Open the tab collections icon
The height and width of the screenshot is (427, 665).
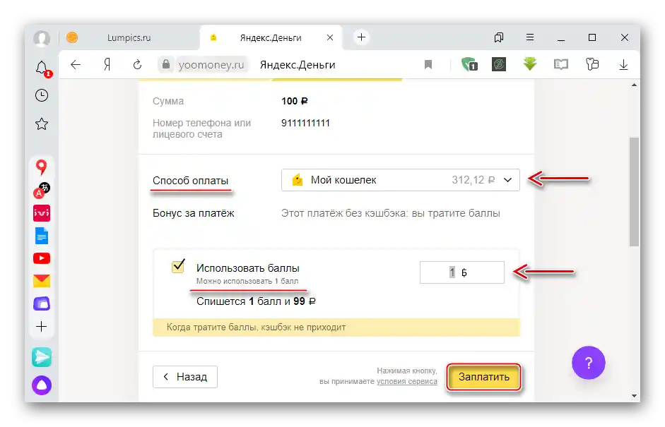tap(499, 37)
